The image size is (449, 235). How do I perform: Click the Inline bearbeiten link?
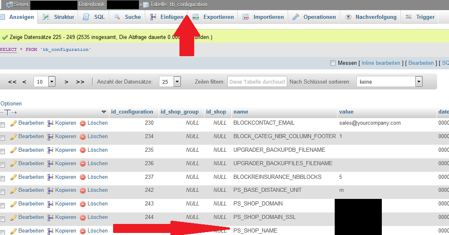click(381, 63)
